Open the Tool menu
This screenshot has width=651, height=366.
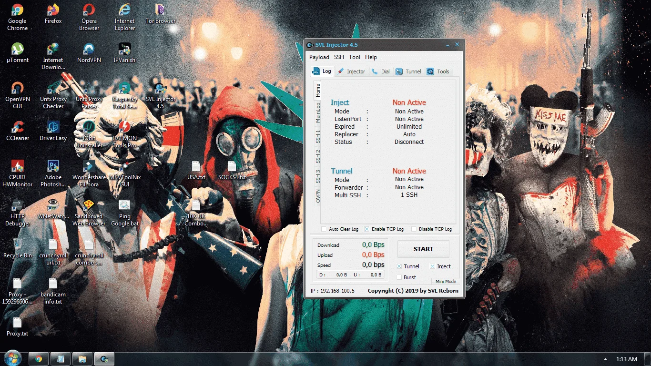pos(355,57)
